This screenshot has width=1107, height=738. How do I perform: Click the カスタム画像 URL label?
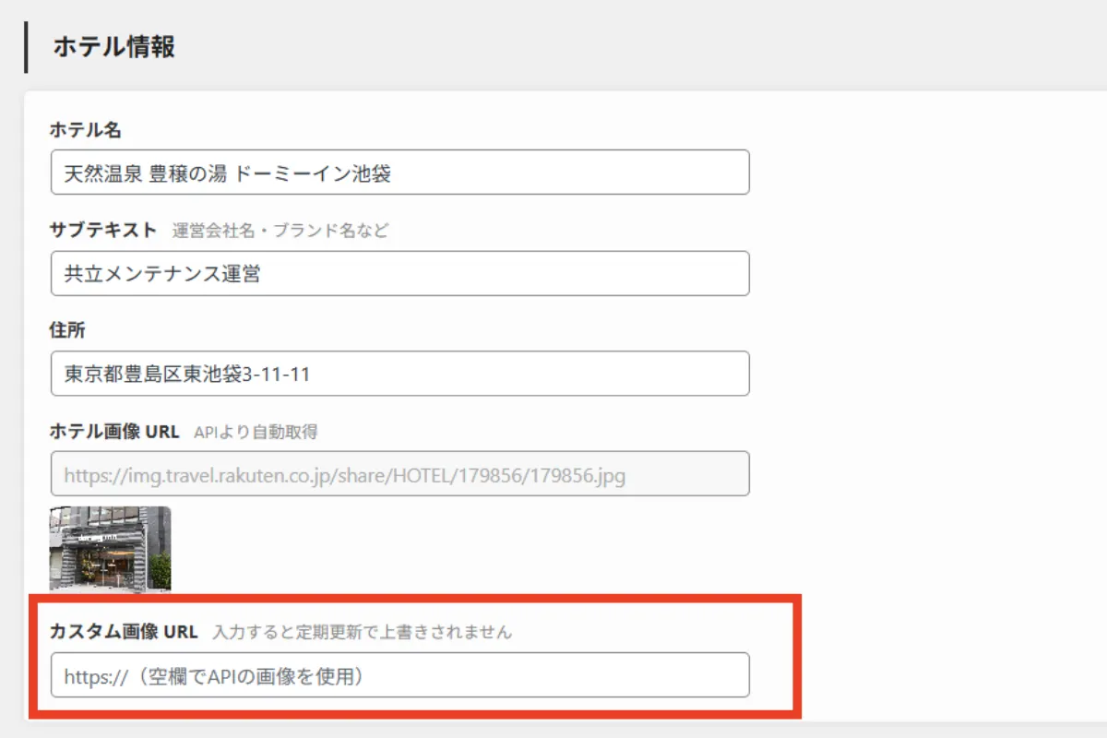tap(123, 632)
